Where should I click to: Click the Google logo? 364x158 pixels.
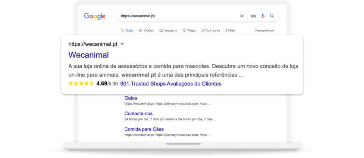95,16
